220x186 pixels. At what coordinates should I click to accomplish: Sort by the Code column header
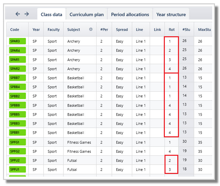click(x=14, y=30)
